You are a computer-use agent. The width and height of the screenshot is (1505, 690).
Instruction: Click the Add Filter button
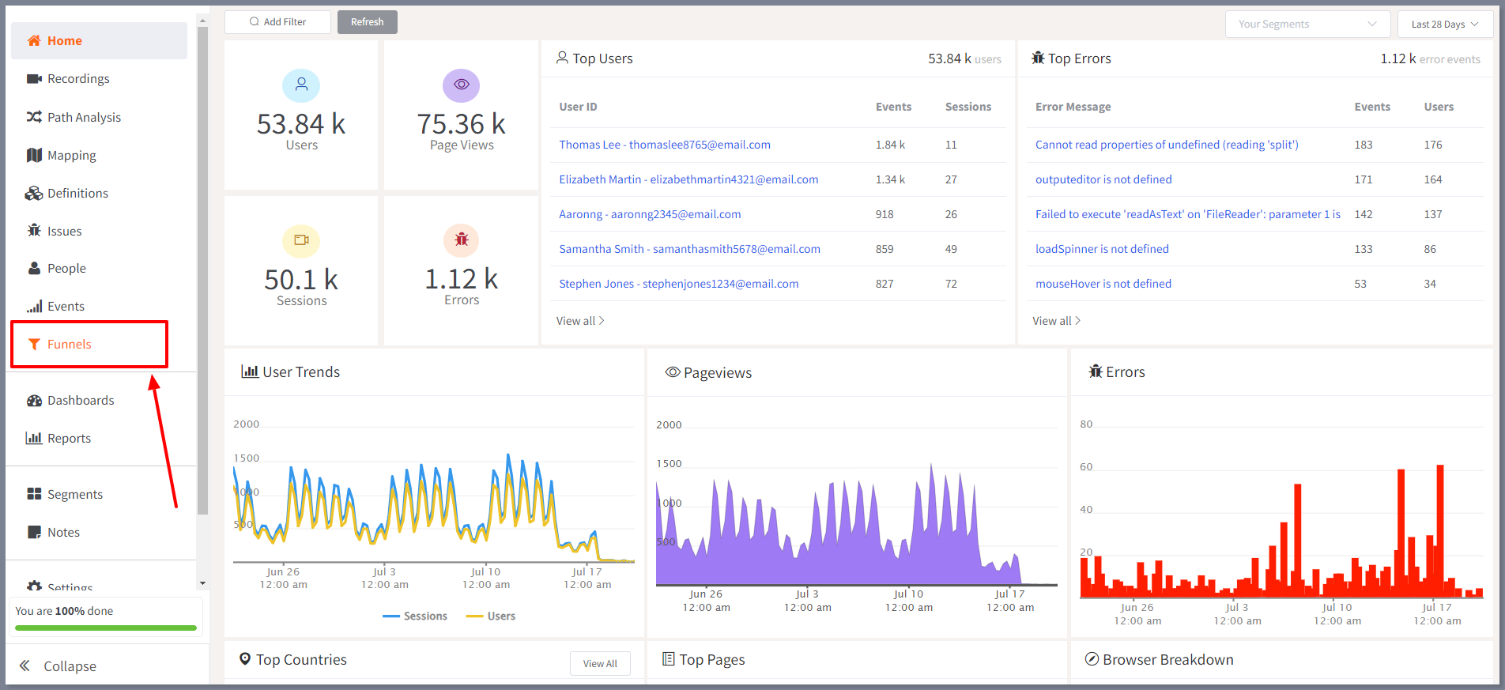[277, 22]
